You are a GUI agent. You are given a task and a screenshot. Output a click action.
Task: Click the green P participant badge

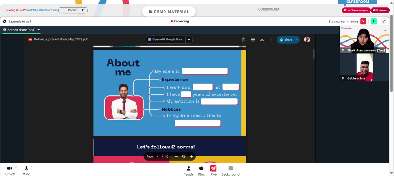click(374, 21)
